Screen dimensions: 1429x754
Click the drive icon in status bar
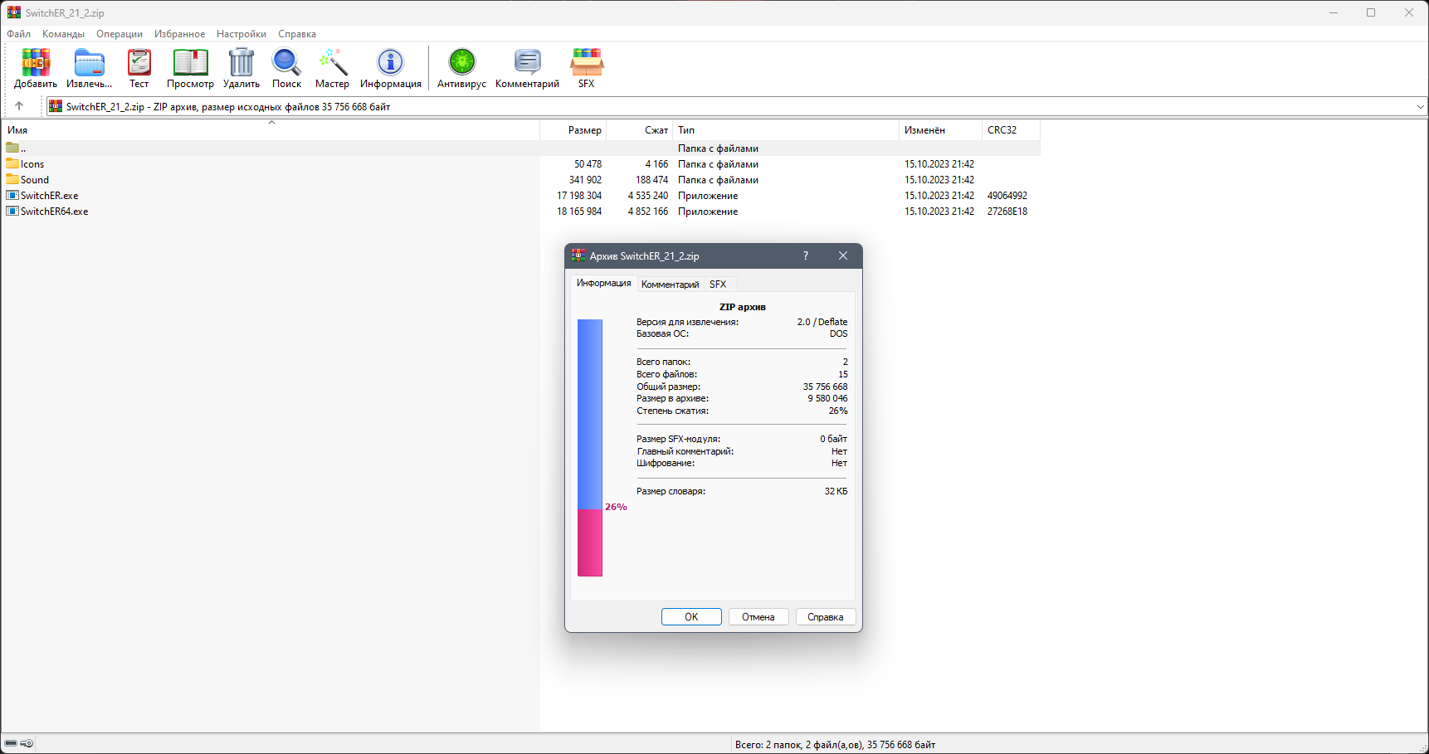(11, 743)
